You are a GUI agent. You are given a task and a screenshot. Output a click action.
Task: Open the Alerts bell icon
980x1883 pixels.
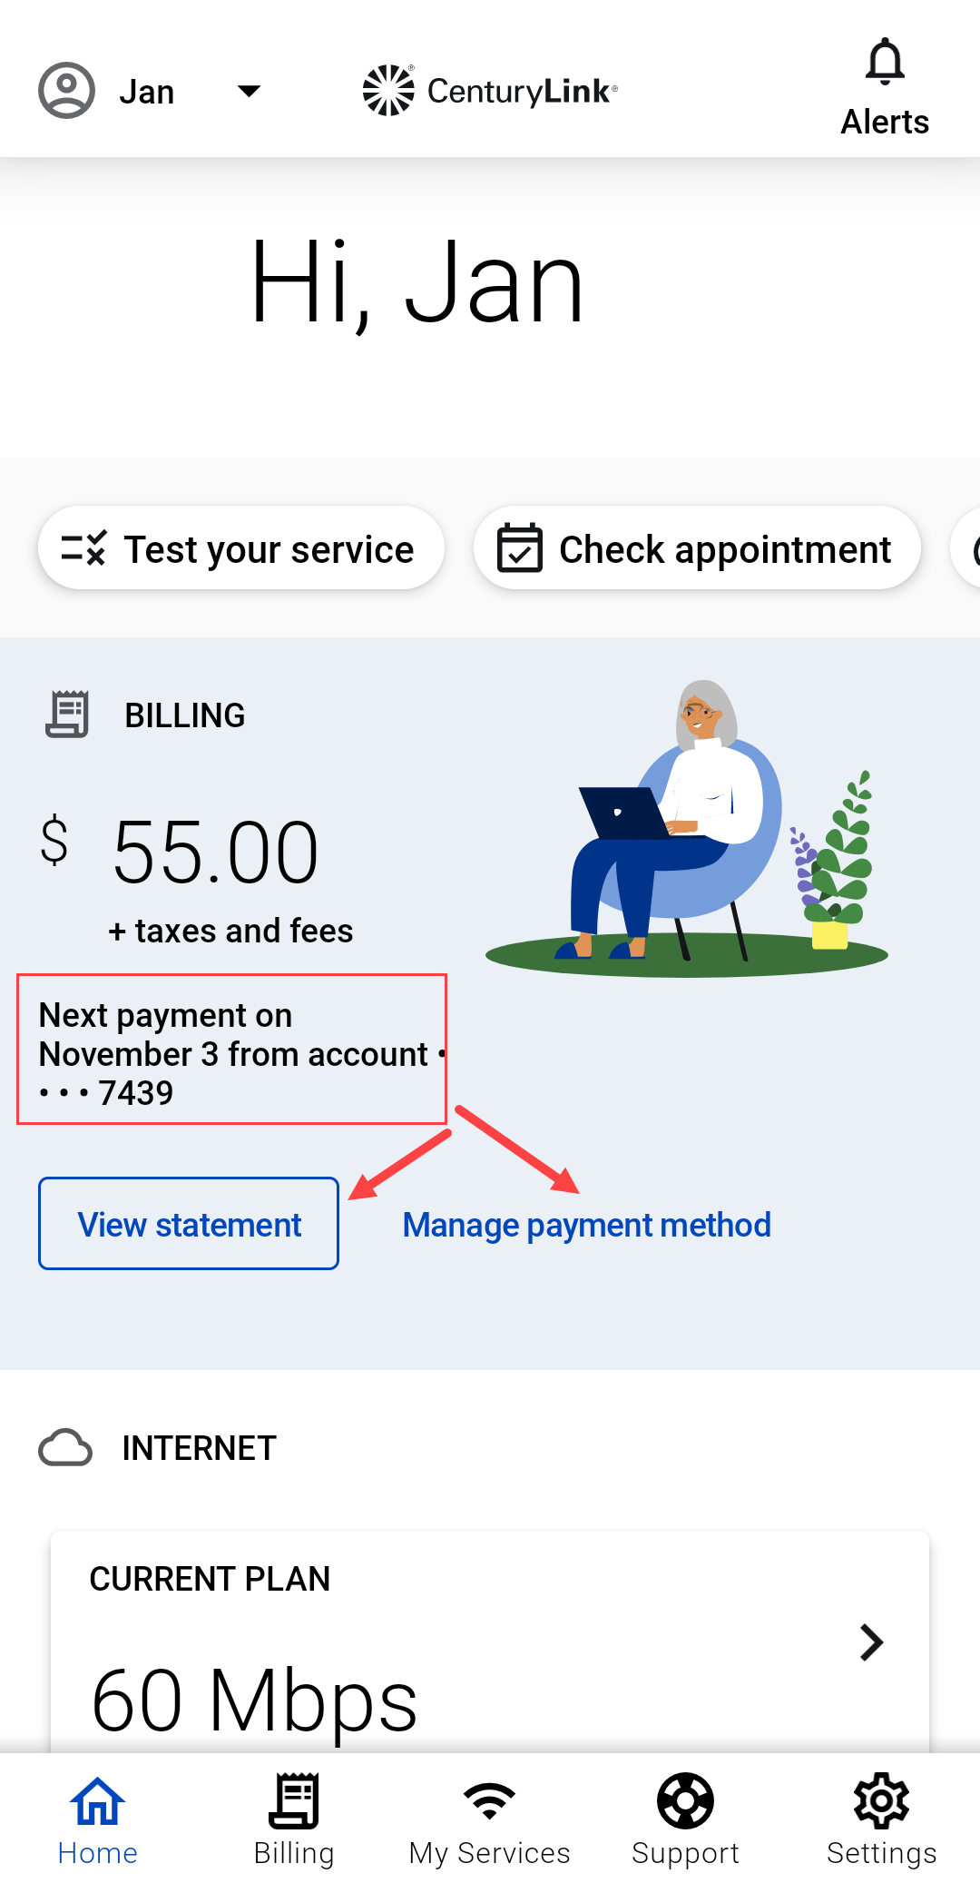pyautogui.click(x=885, y=64)
